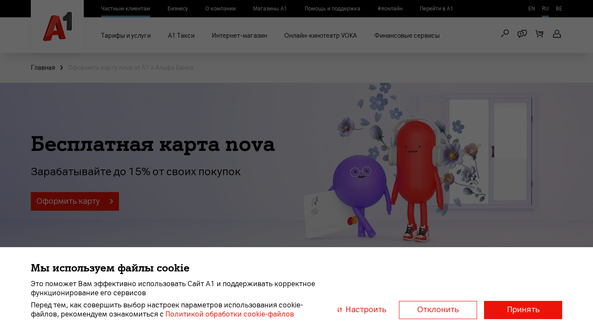Click the A1 logo
593x333 pixels.
click(x=57, y=26)
